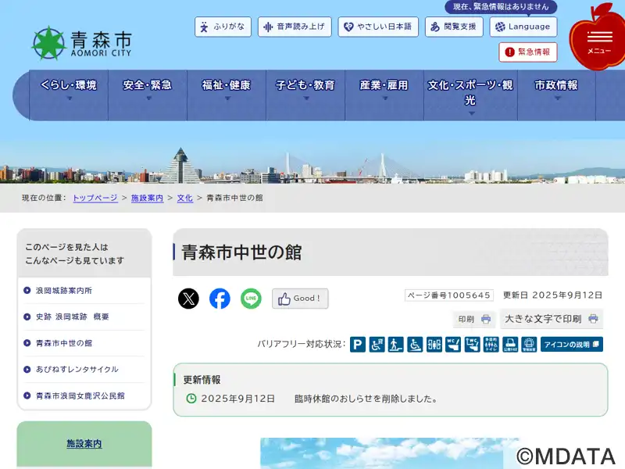
Task: Toggle furigana (ふりがな) display
Action: click(223, 27)
